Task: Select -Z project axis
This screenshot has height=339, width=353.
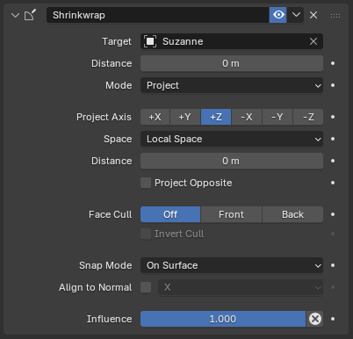Action: coord(308,117)
